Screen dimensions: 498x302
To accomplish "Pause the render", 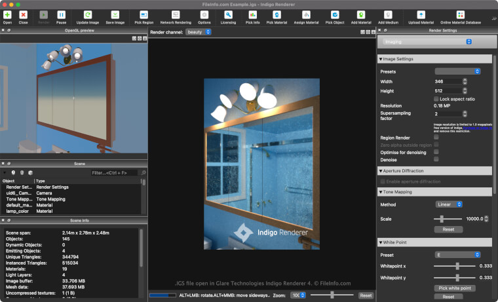I will (61, 14).
